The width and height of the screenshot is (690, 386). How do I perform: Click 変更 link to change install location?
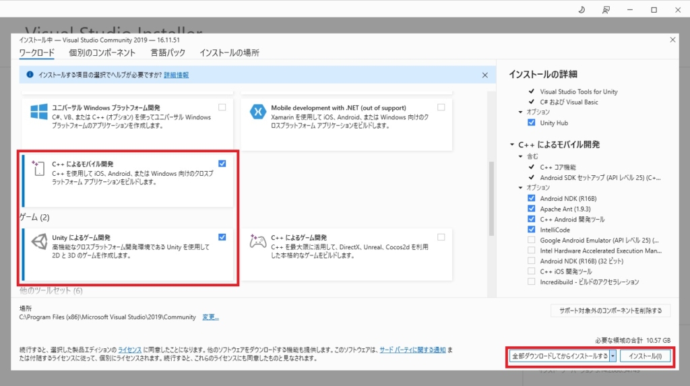point(210,317)
